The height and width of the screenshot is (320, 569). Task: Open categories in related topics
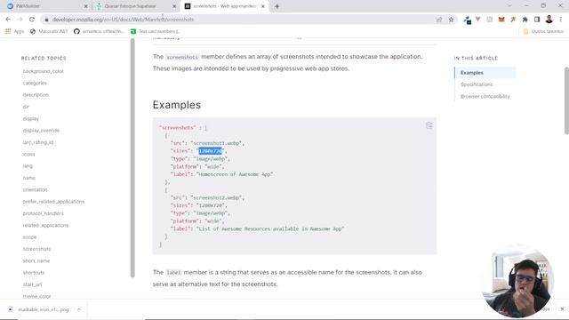click(35, 83)
